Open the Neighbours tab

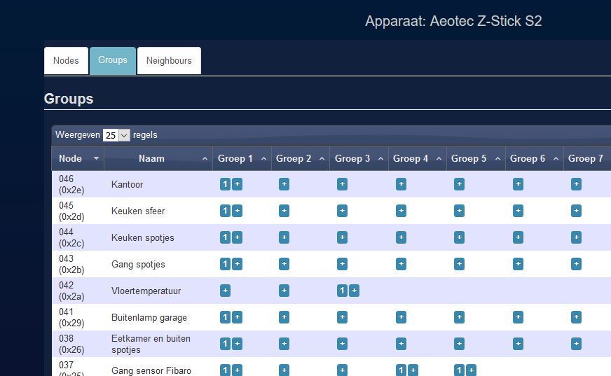click(x=169, y=61)
